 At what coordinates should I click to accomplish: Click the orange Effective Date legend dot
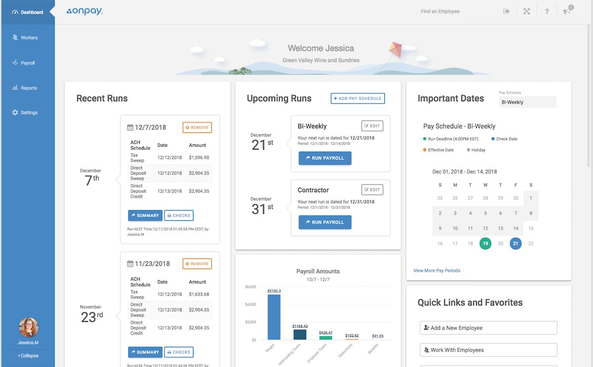pos(424,150)
